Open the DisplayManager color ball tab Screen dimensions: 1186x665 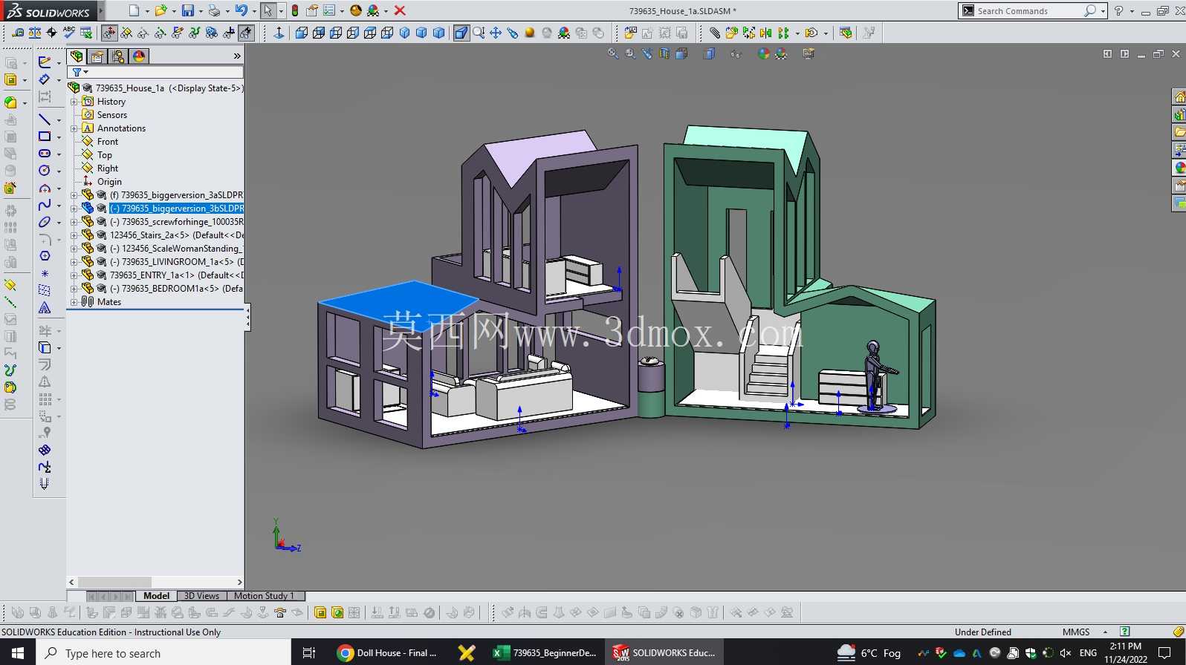(139, 56)
